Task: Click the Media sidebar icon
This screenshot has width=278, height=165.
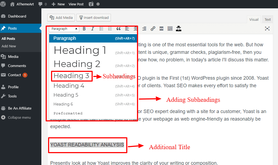Action: click(3, 57)
